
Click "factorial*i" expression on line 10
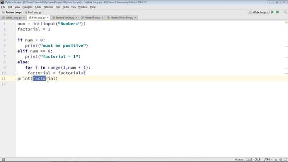[72, 73]
